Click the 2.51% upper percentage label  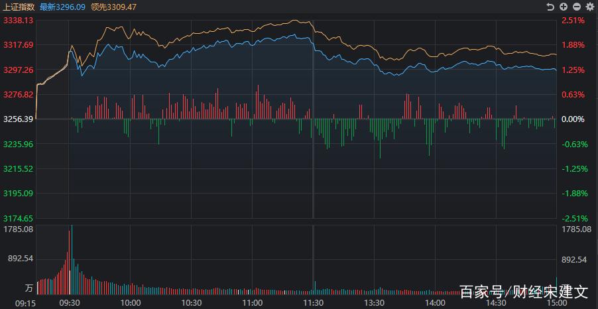[x=573, y=21]
